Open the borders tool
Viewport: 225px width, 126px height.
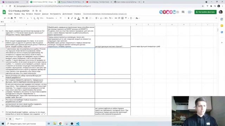87,18
